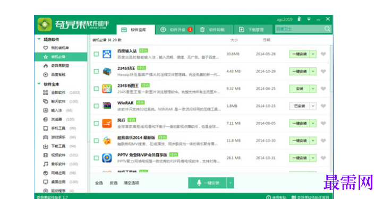The width and height of the screenshot is (383, 199).
Task: Tick the 酷我音乐2014 checkbox
Action: pos(96,141)
